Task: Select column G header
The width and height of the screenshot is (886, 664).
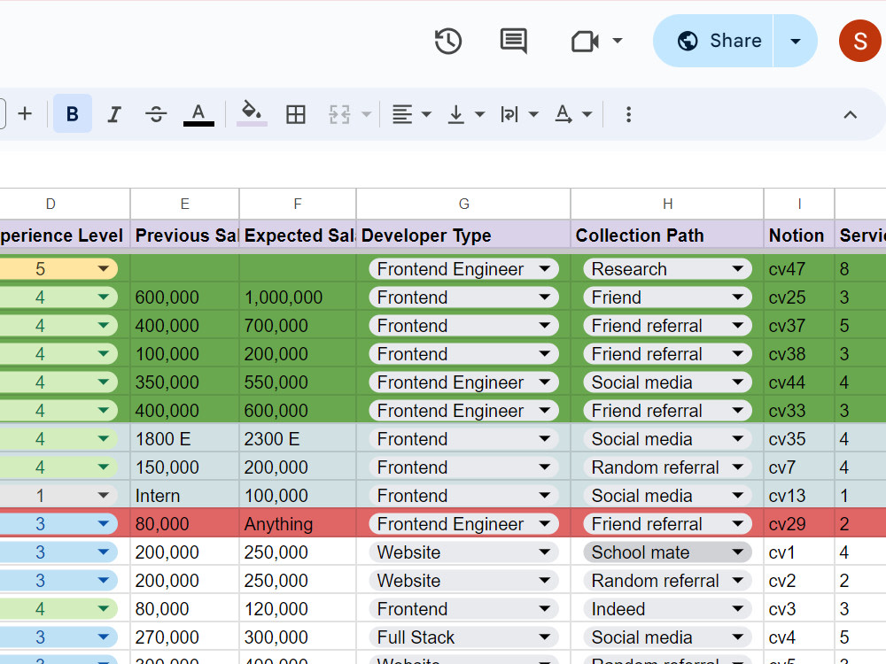Action: coord(464,204)
